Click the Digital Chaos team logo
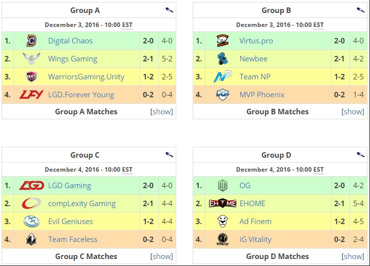 (31, 40)
